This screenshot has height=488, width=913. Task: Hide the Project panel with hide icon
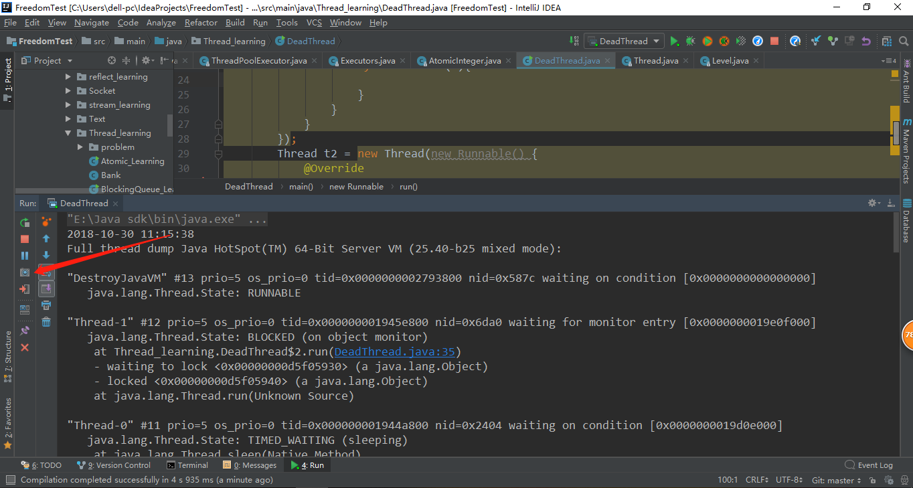click(166, 60)
